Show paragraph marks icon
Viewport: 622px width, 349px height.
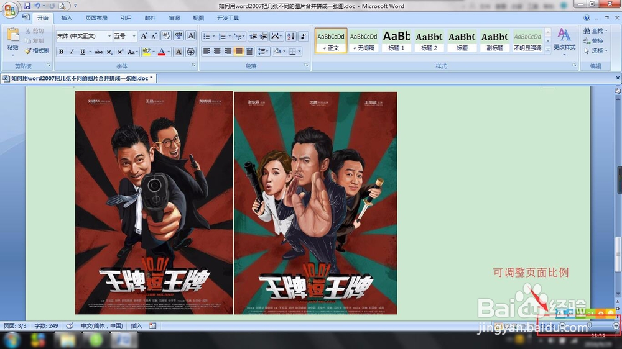303,36
